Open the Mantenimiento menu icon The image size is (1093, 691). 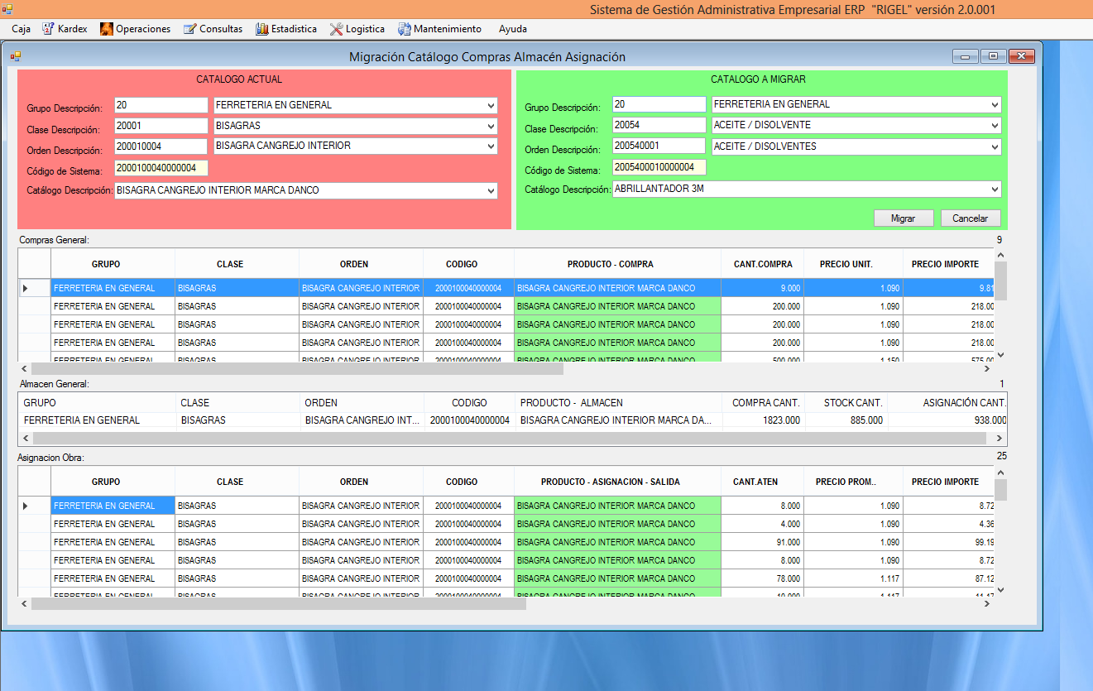click(x=405, y=29)
